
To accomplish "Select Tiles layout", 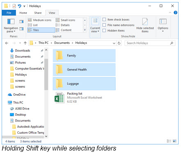I will (41, 30).
